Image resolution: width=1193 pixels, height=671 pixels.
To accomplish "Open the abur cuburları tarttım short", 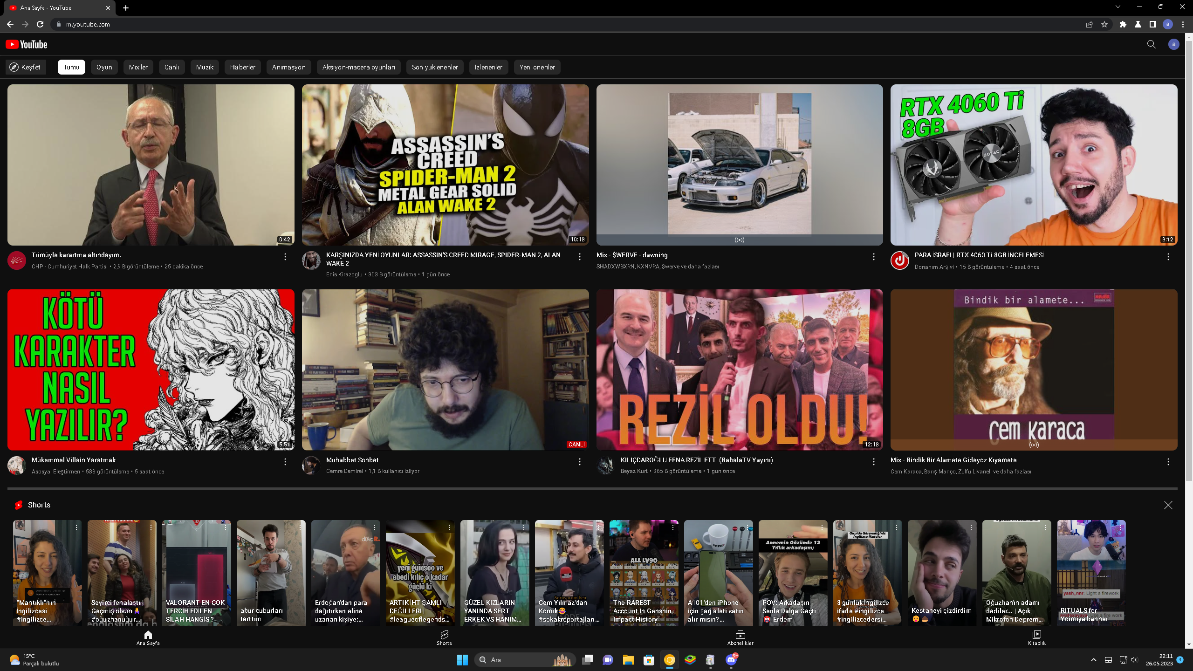I will tap(271, 573).
